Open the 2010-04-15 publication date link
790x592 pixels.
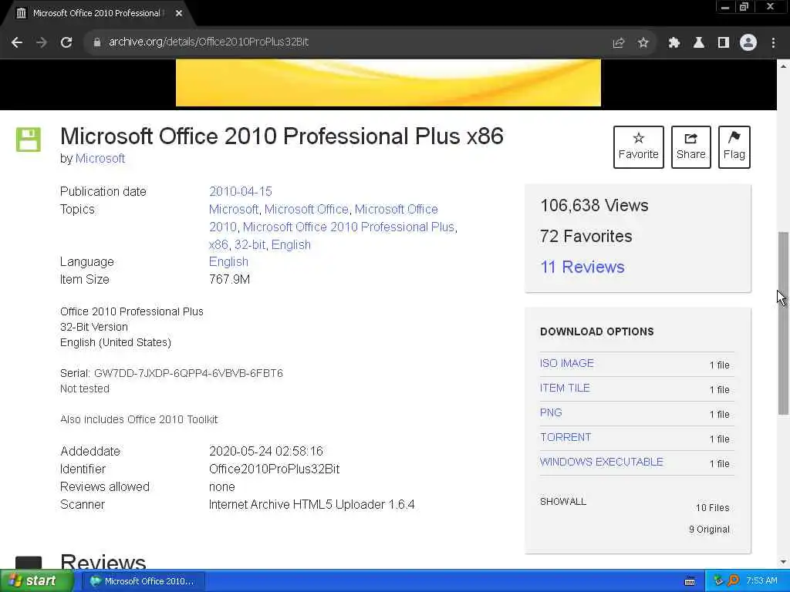[241, 191]
